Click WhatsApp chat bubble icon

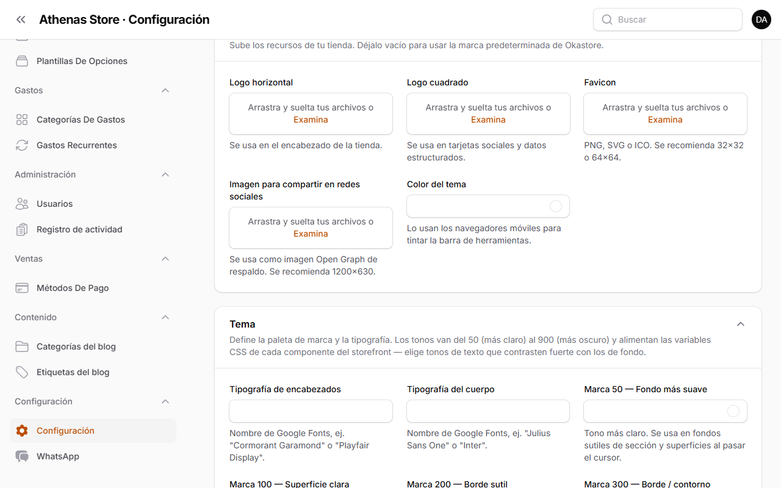click(x=22, y=456)
